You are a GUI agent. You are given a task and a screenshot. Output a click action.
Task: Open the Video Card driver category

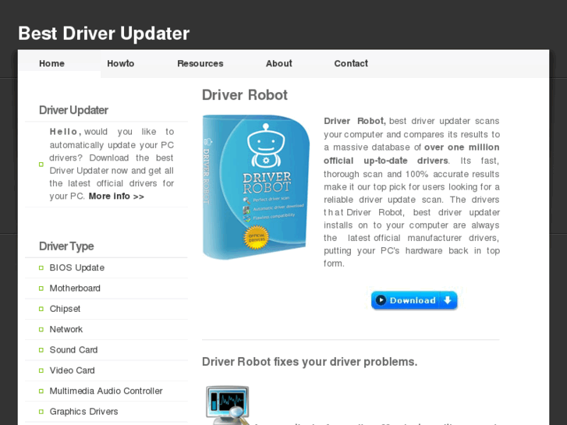72,370
